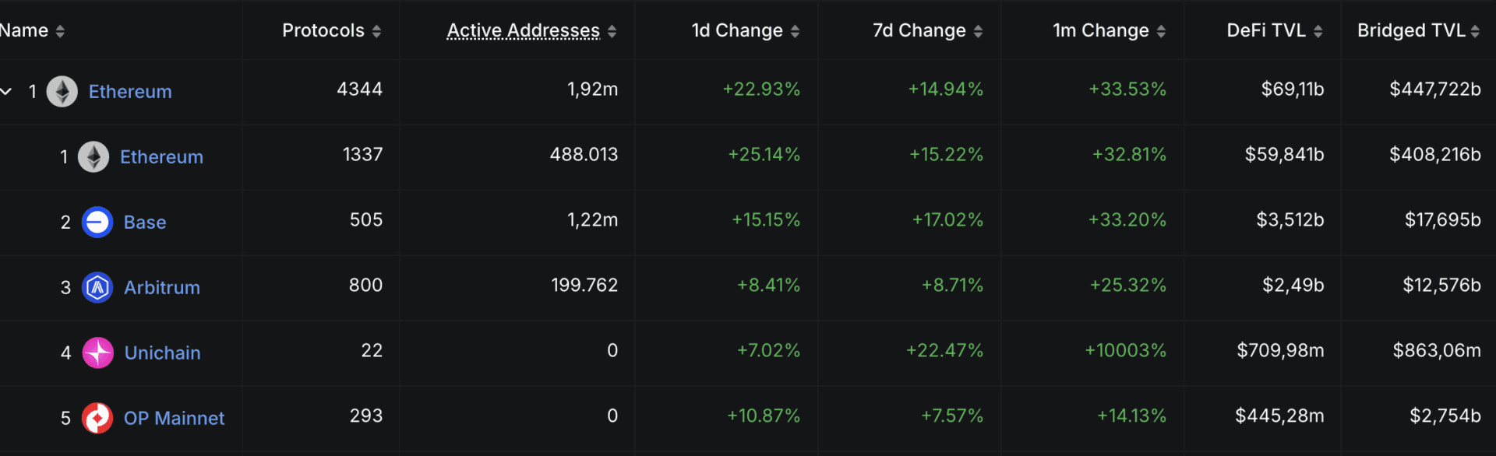Select the 1,22m active addresses value
The height and width of the screenshot is (456, 1496).
click(592, 220)
